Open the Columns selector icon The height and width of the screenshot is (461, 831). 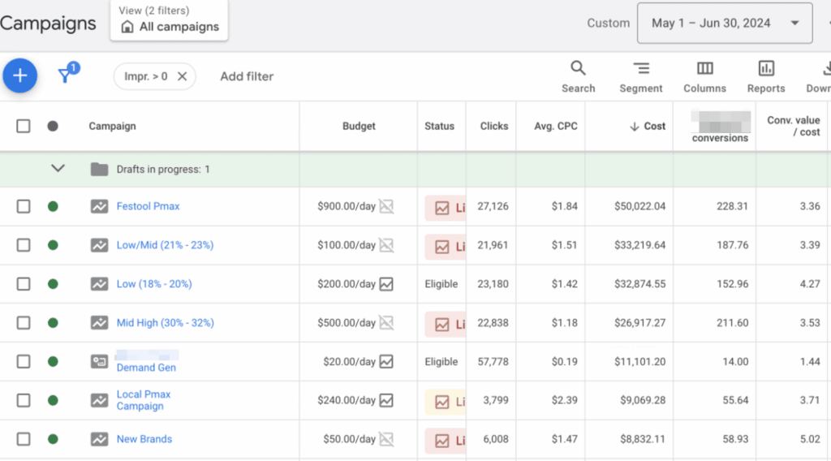(704, 76)
